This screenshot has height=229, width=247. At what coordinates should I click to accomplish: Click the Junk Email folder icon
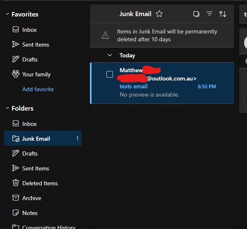[16, 139]
